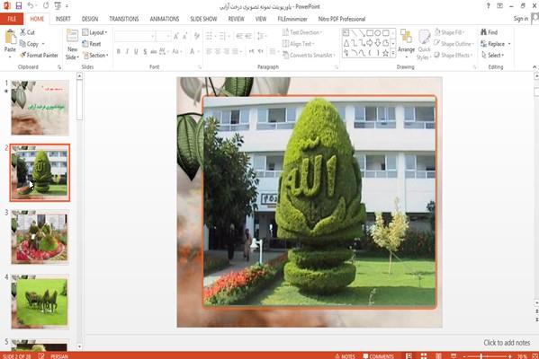539x359 pixels.
Task: Click Reading View icon in status bar
Action: coord(438,356)
